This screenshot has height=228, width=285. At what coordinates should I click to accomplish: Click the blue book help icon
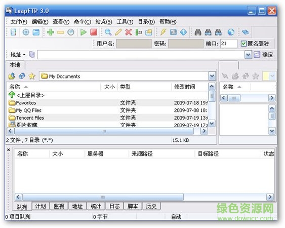[246, 32]
